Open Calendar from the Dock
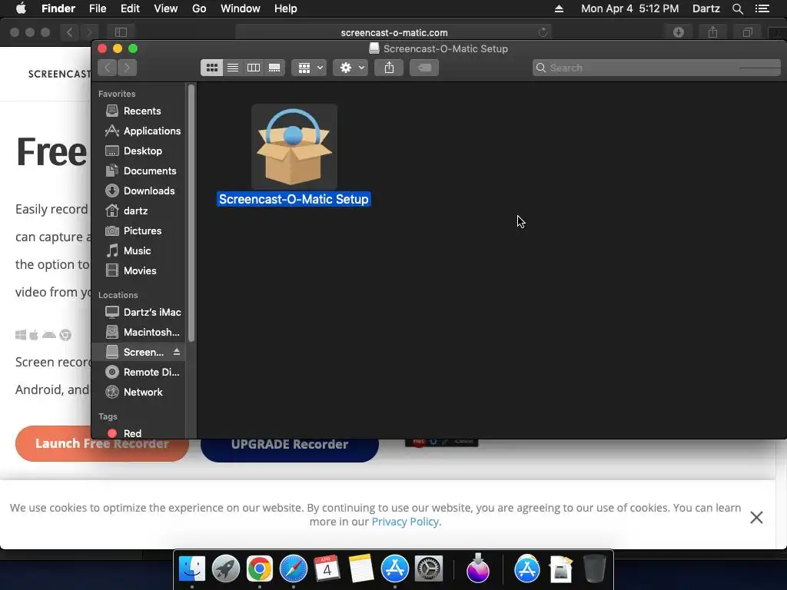 [x=327, y=569]
